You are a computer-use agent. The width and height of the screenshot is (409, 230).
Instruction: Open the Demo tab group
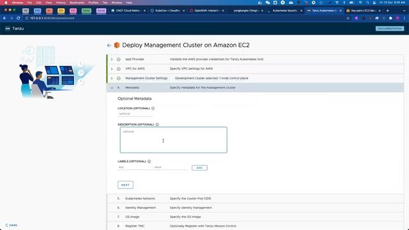click(86, 11)
